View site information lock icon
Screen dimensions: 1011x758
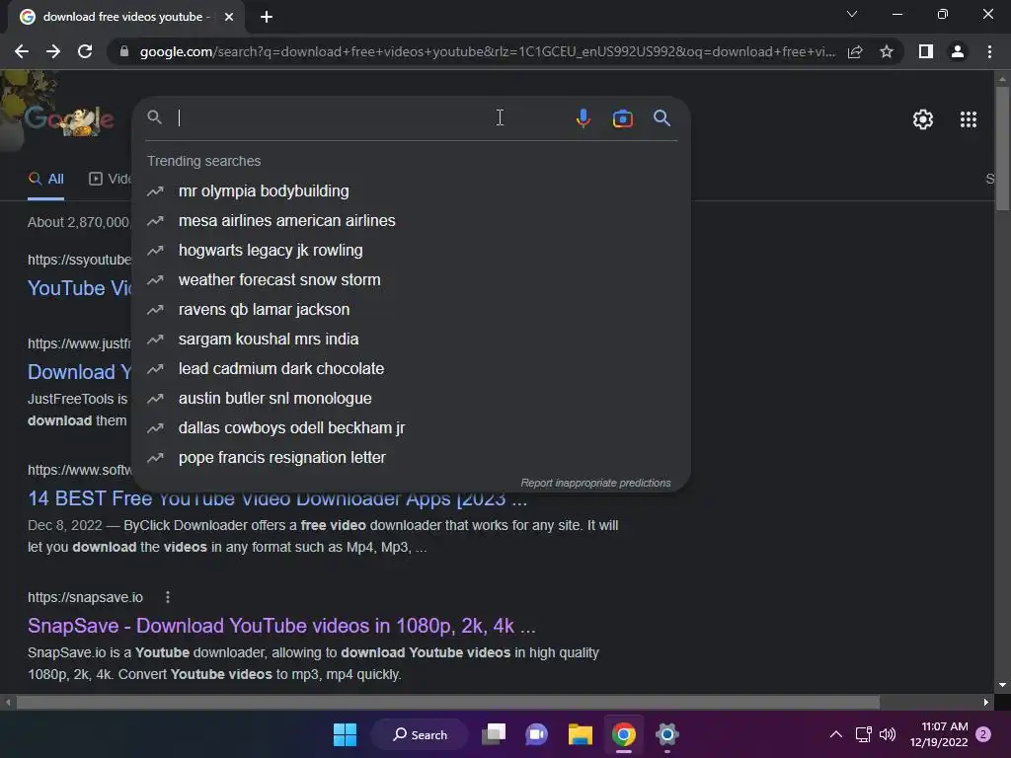tap(124, 51)
